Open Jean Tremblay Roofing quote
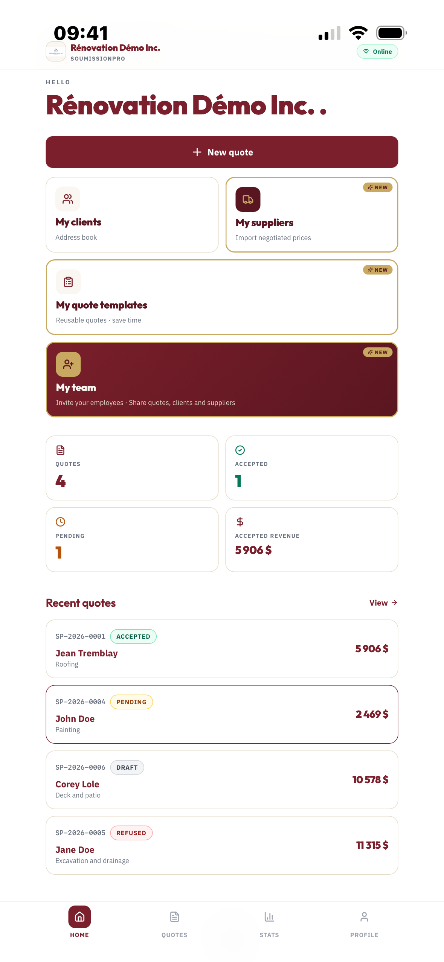This screenshot has width=444, height=962. tap(222, 649)
